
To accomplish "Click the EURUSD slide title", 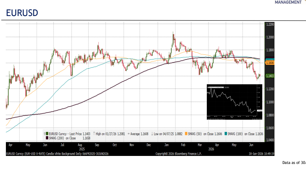I will pos(22,13).
